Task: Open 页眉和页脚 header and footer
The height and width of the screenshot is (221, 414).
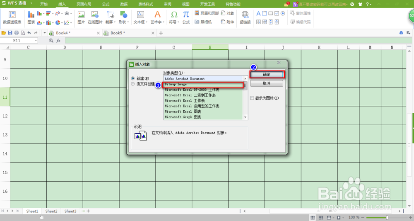Action: (207, 13)
